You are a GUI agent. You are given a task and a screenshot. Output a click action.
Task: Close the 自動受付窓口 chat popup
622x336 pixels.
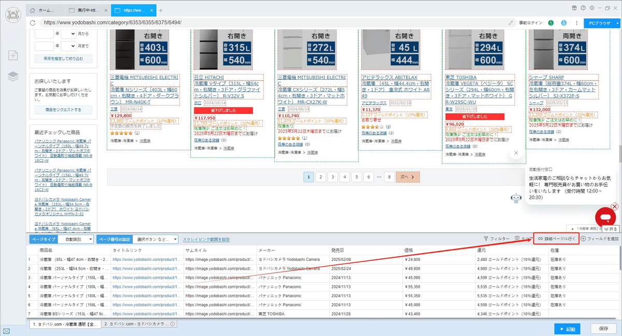click(x=515, y=153)
